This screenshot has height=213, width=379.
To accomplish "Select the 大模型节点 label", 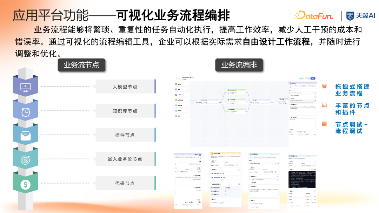I will [125, 87].
